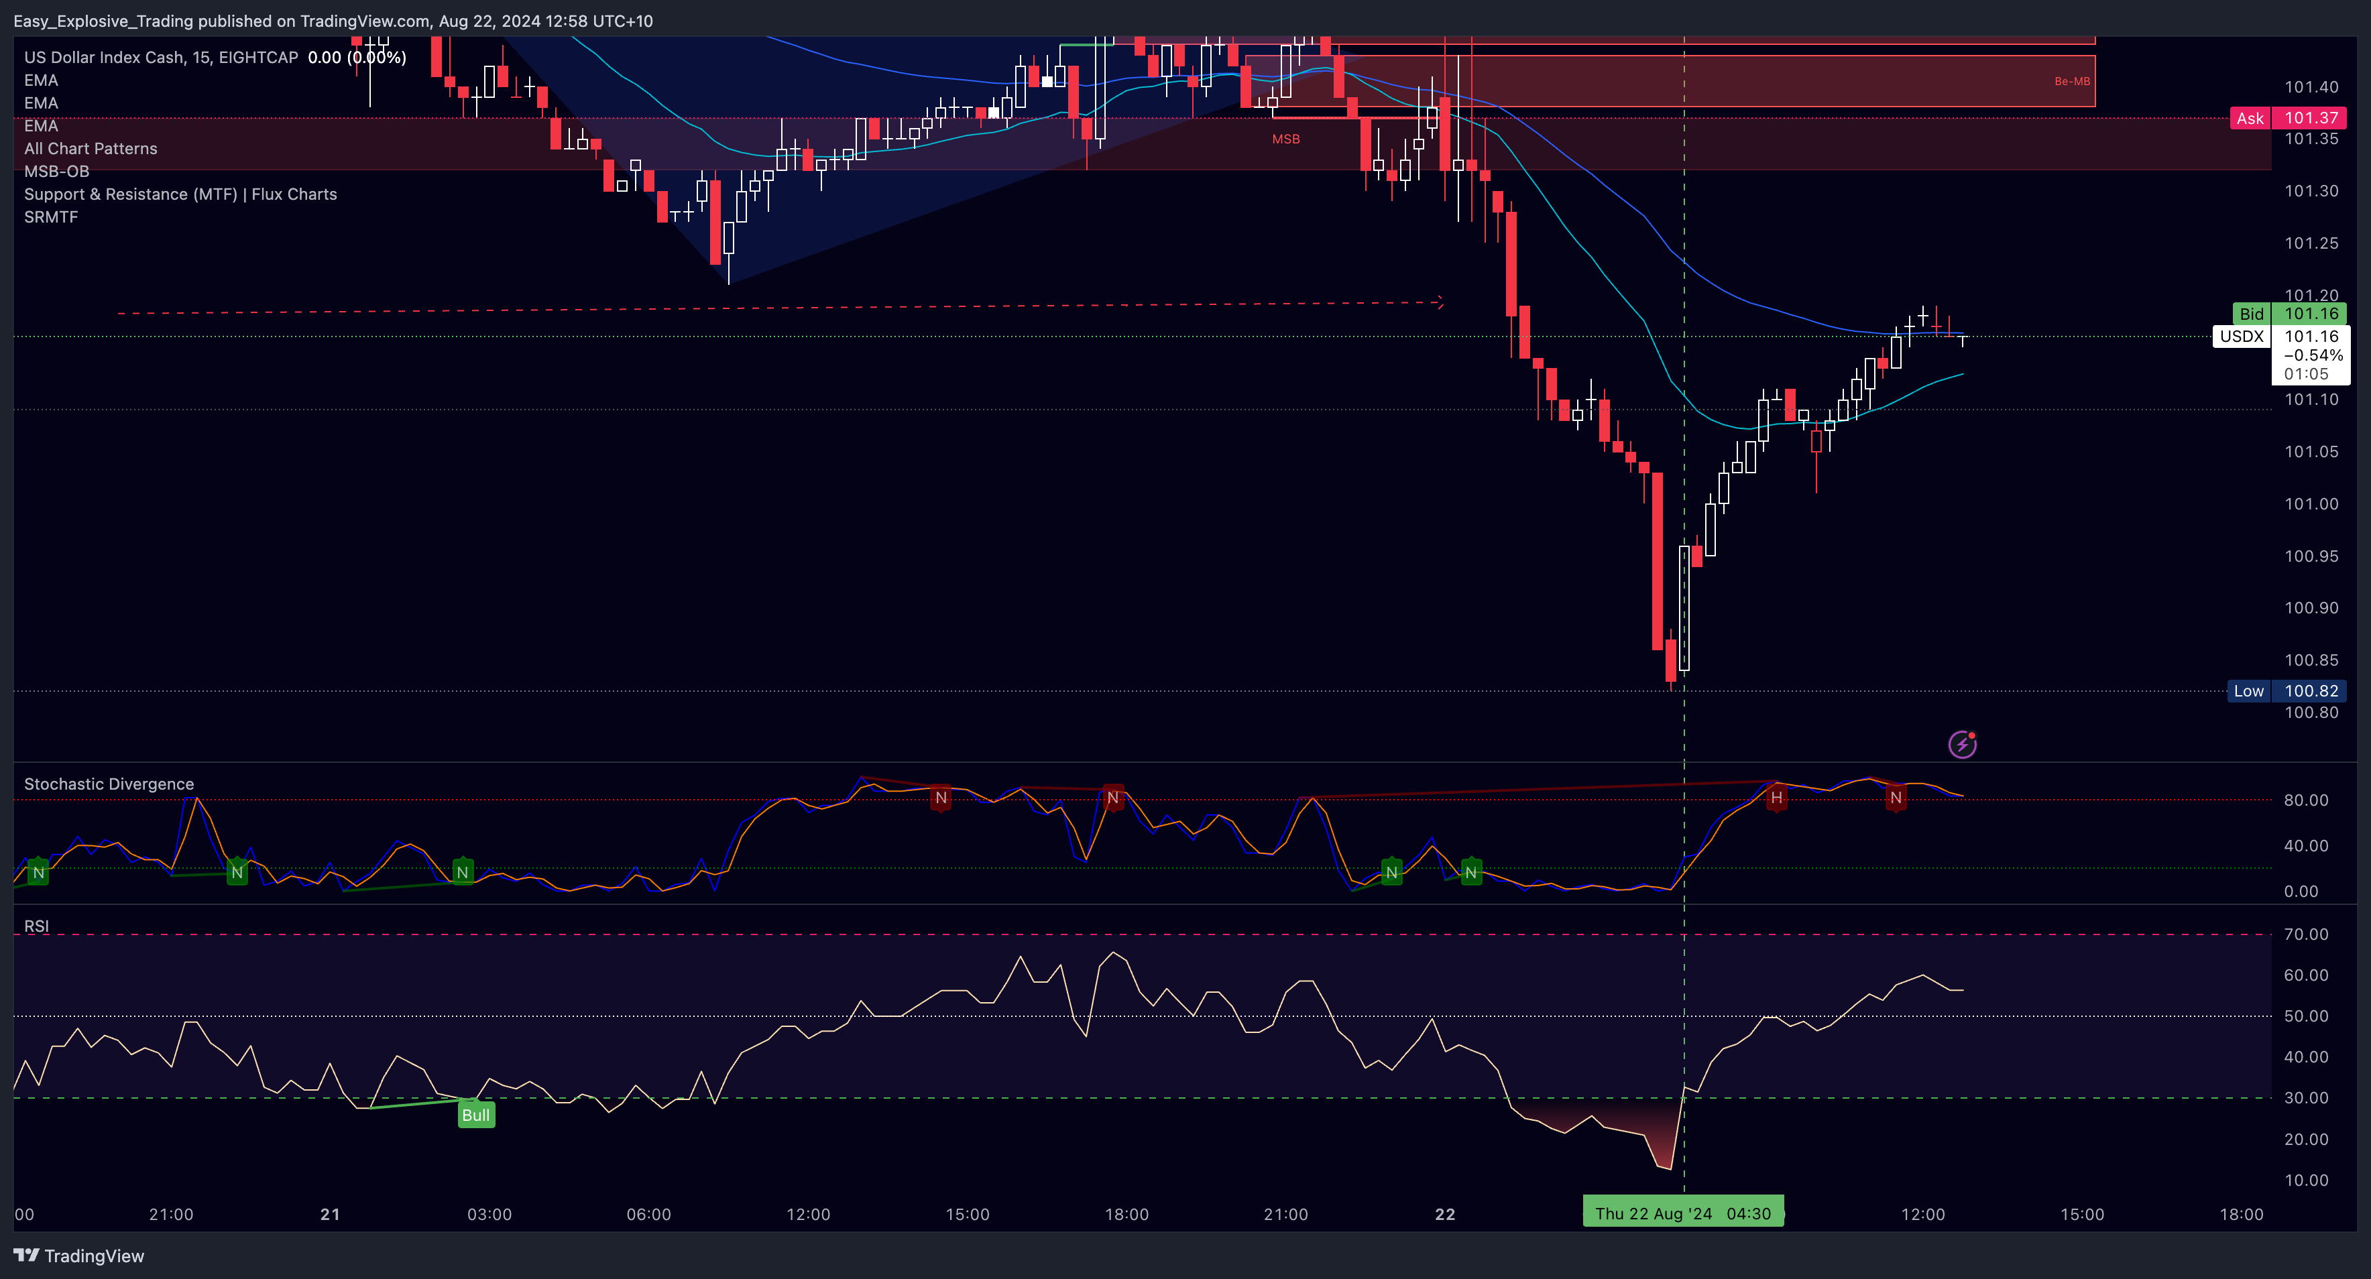
Task: Click the 101.25 price axis value
Action: click(x=2311, y=244)
